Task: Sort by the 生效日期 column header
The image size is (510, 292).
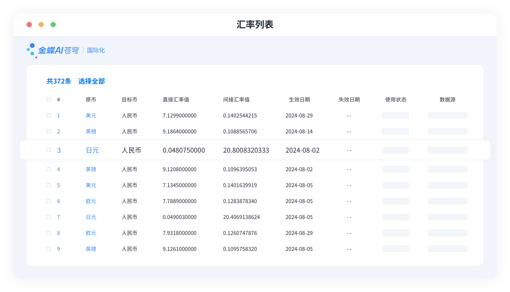Action: click(299, 100)
